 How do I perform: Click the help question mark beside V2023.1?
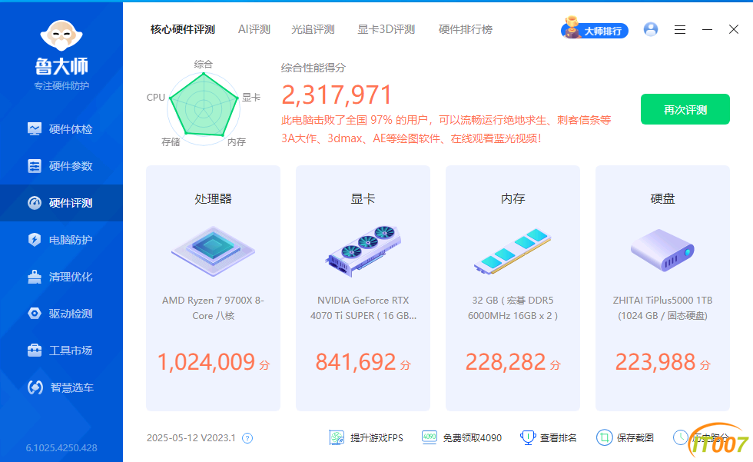coord(247,438)
